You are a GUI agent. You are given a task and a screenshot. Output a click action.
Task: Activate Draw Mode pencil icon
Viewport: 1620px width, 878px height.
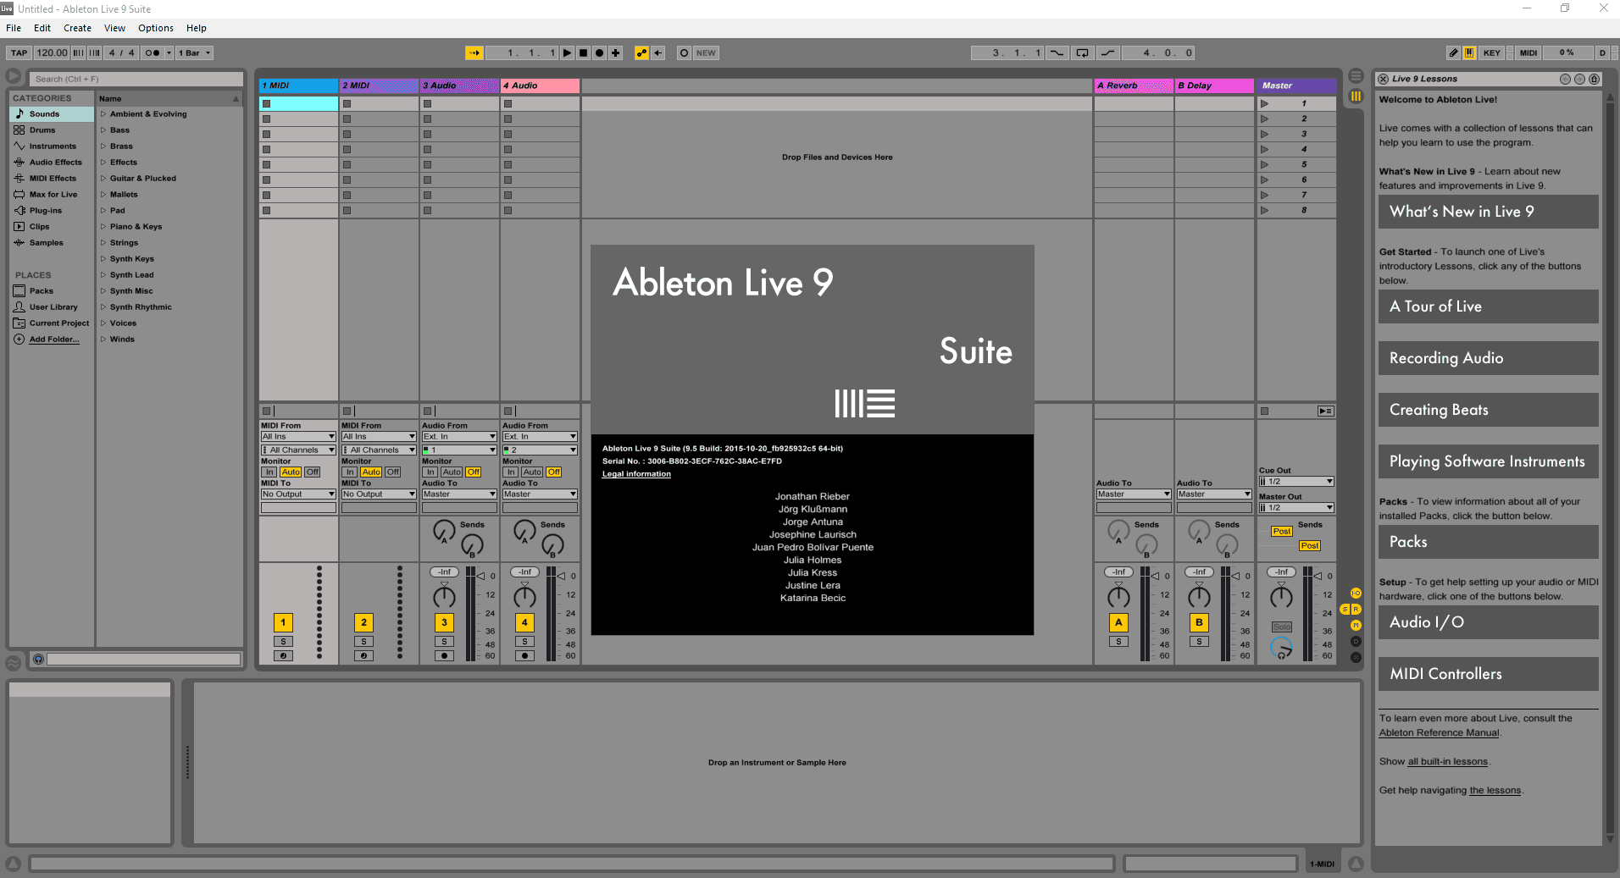pos(1453,52)
